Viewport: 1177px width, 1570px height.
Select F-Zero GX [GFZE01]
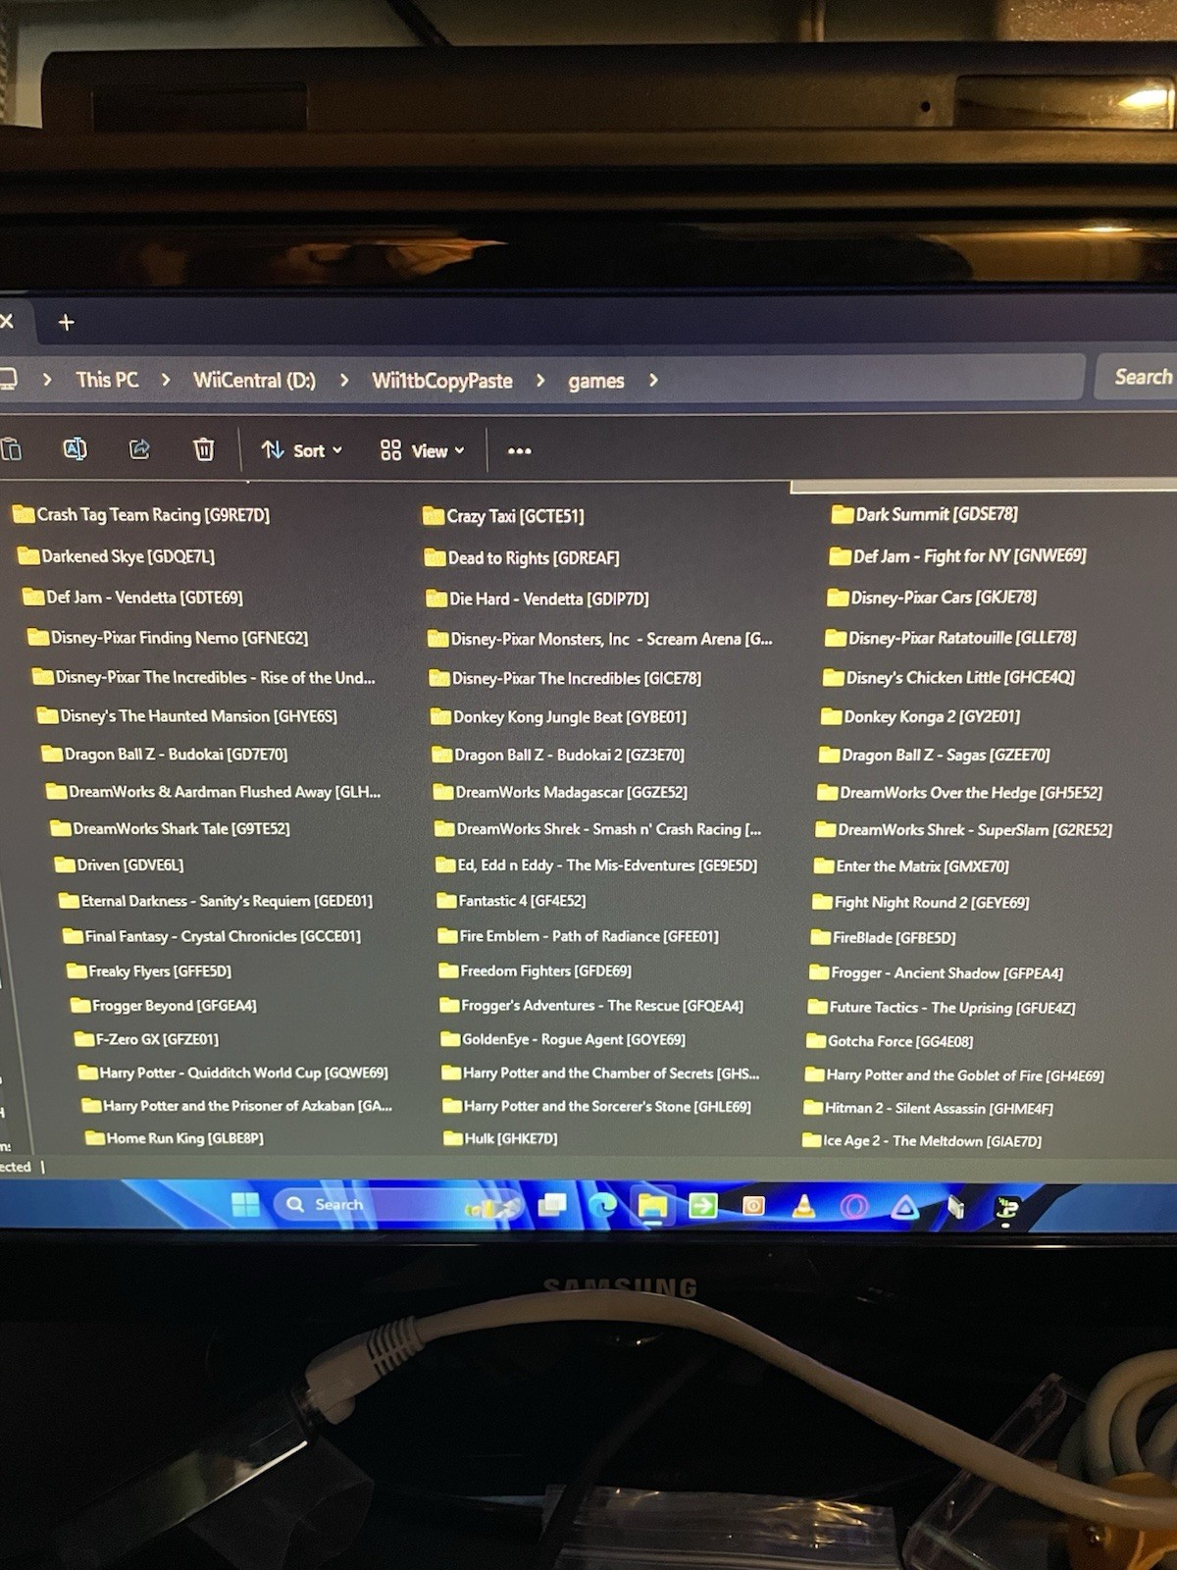147,1038
